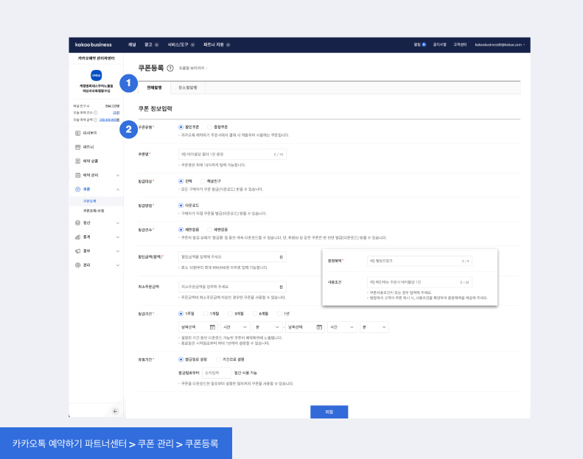Expand the 예약 관리 sidebar section
Image resolution: width=583 pixels, height=459 pixels.
(117, 175)
